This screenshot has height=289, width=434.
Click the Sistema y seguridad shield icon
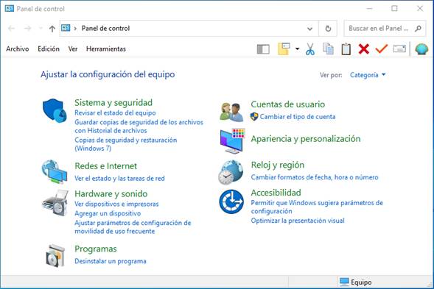click(55, 110)
